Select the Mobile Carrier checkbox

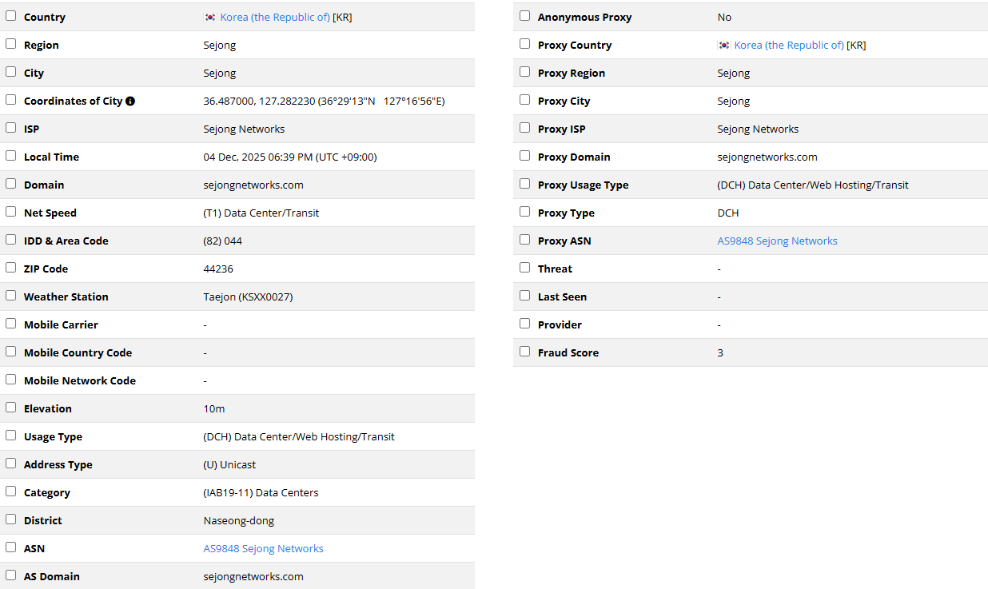[11, 324]
